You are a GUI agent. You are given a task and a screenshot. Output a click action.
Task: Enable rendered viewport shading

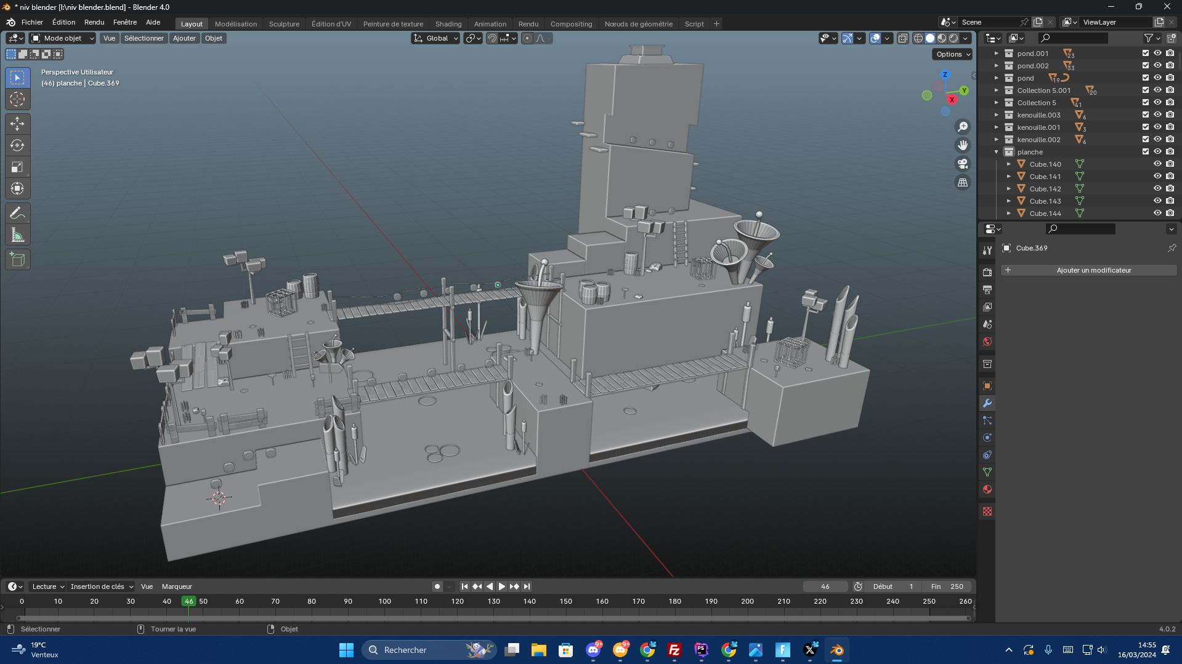click(953, 38)
